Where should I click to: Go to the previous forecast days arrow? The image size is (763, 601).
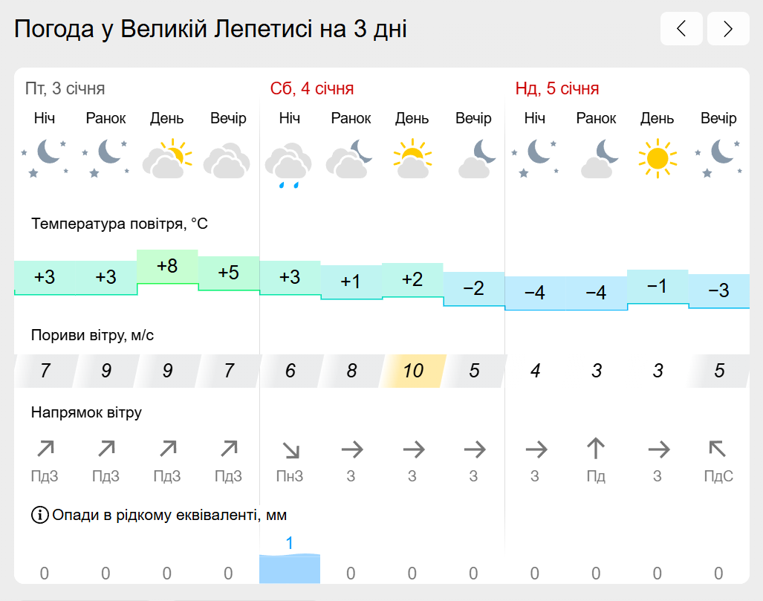point(681,29)
